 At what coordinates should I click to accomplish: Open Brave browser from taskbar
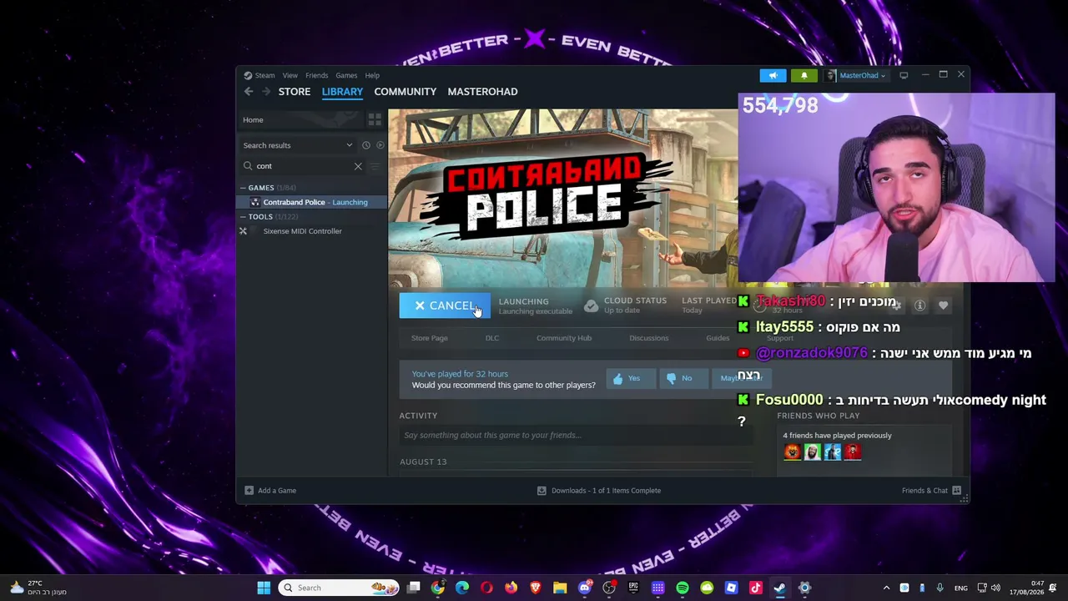coord(536,588)
